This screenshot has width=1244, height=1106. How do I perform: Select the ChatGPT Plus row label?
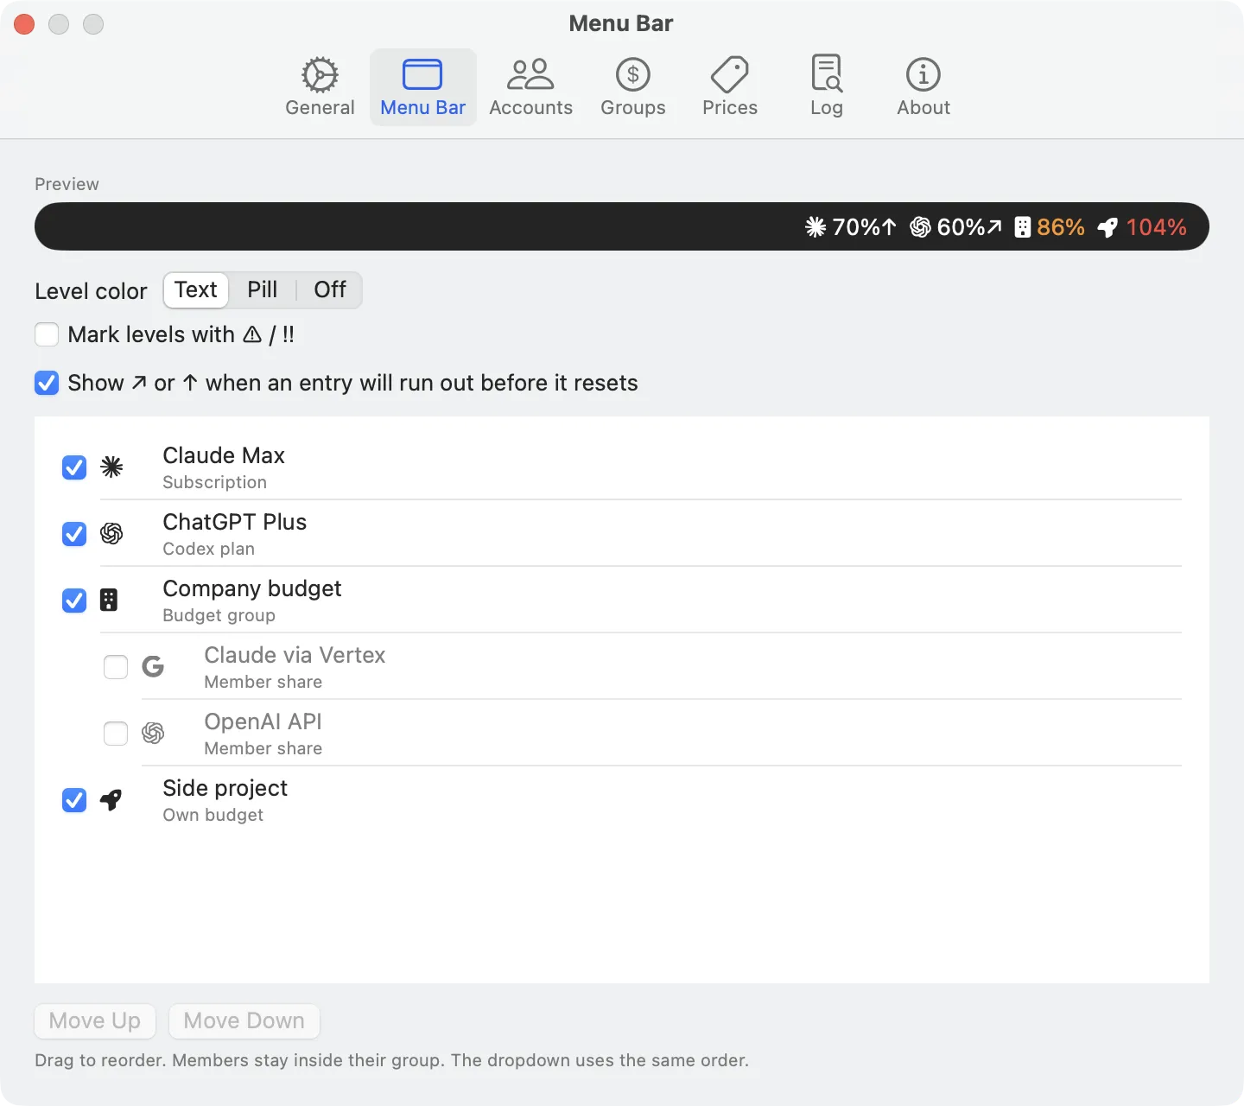[235, 522]
